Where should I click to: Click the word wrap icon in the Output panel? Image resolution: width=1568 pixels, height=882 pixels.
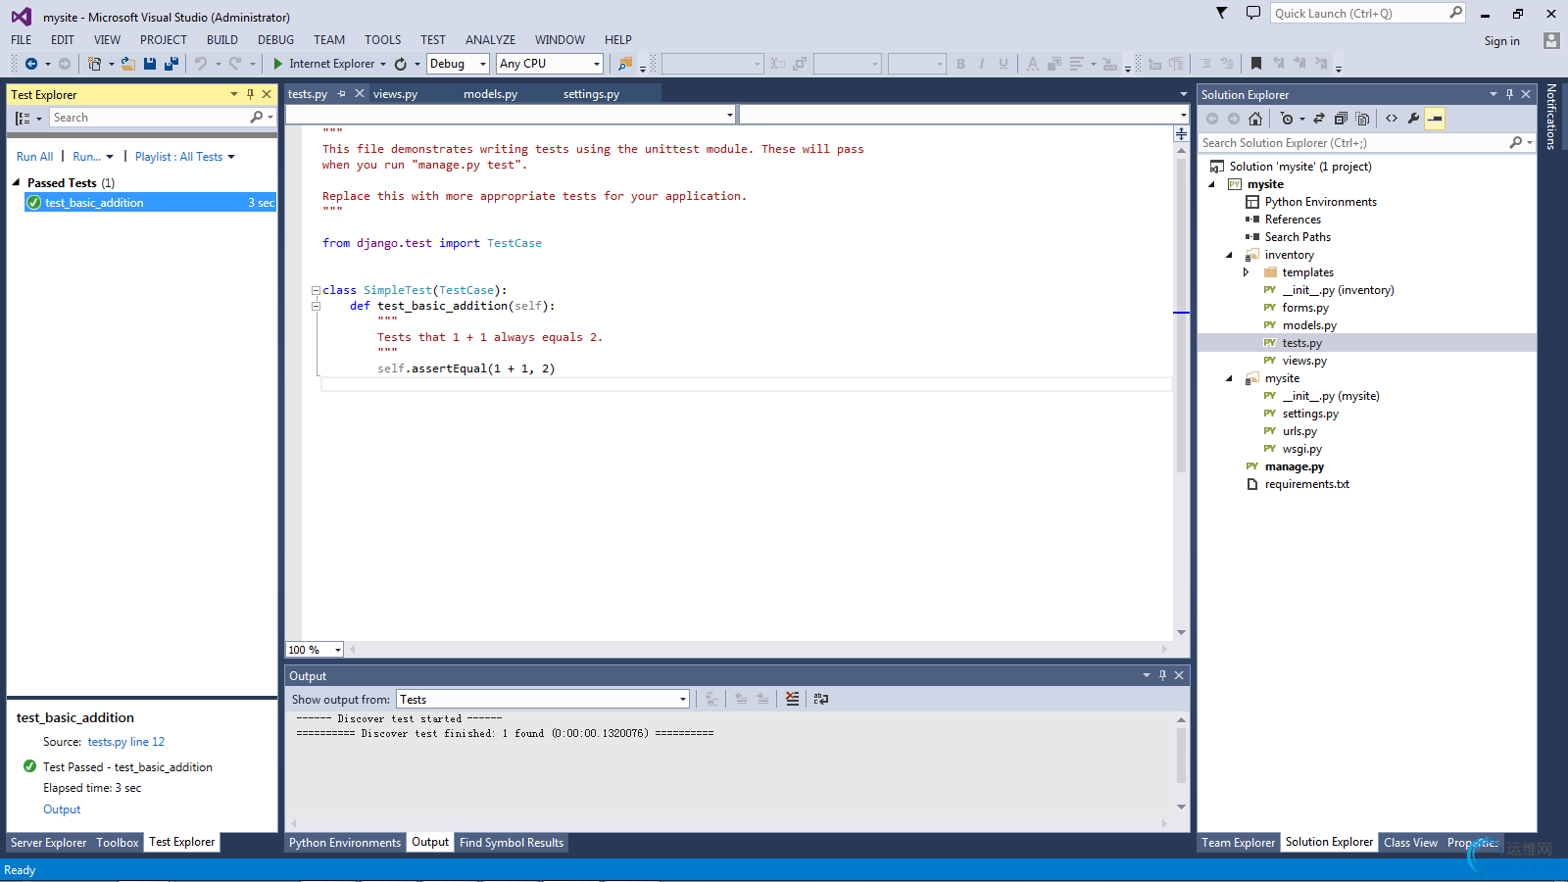[821, 699]
